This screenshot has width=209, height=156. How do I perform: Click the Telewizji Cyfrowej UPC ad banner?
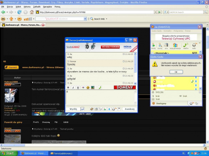pyautogui.click(x=176, y=37)
